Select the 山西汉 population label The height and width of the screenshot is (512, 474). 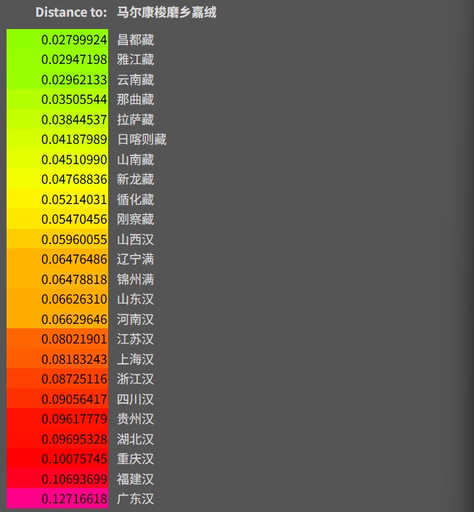[x=135, y=240]
